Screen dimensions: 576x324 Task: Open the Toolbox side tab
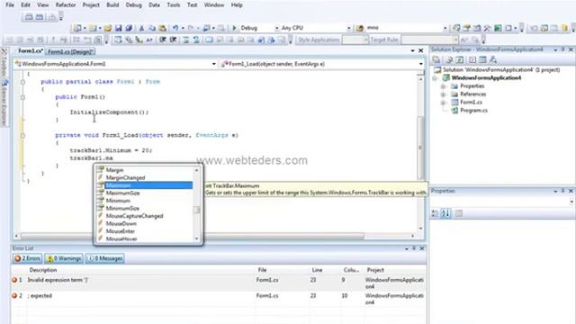[4, 61]
